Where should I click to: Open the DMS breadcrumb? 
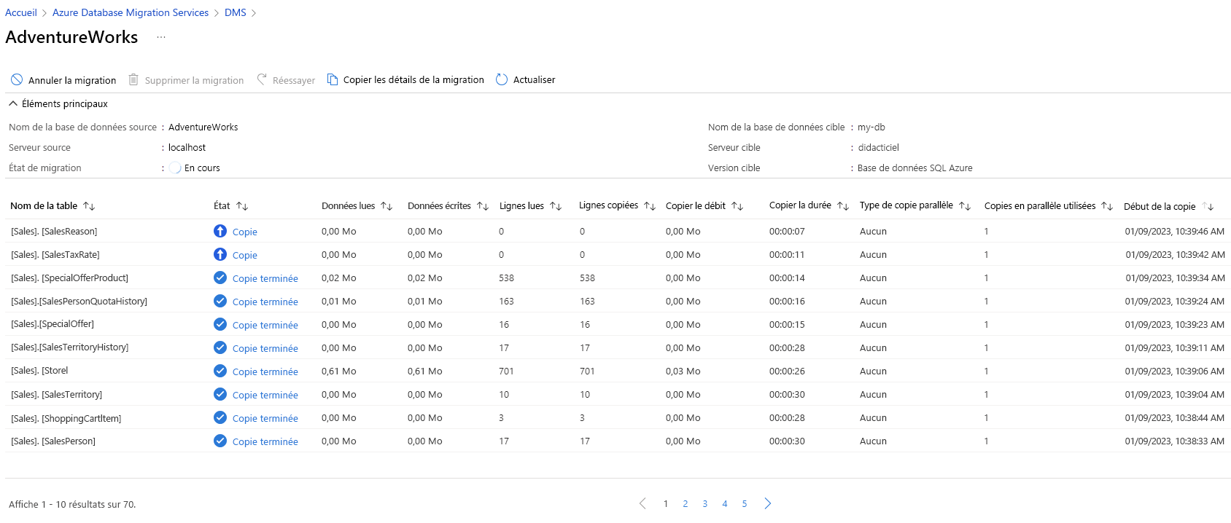(x=236, y=12)
